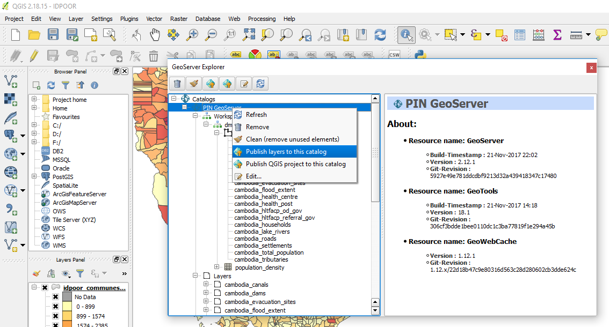
Task: Expand the Project home browser node
Action: pos(34,99)
